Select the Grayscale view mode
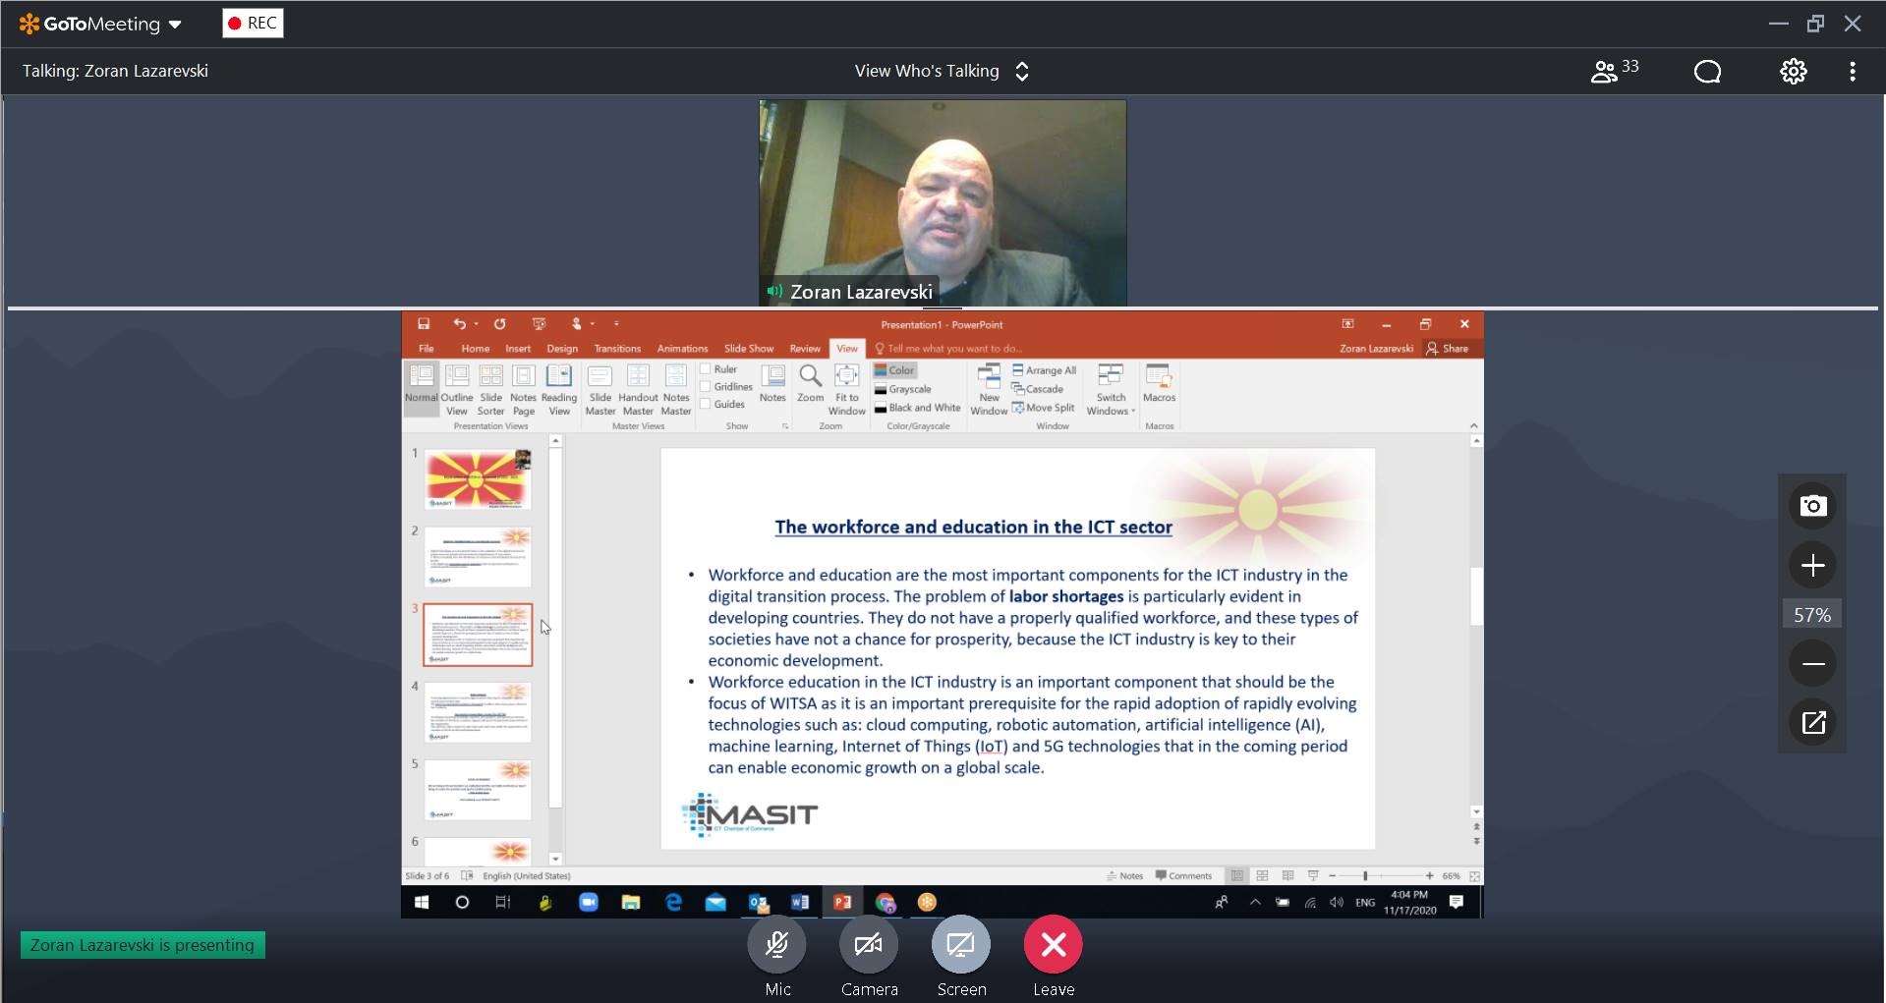 point(902,389)
